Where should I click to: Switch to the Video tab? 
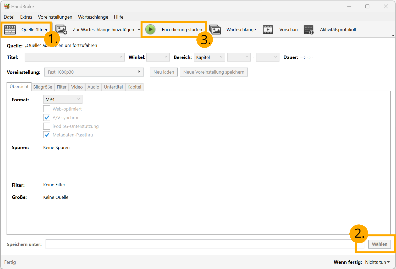tap(77, 87)
